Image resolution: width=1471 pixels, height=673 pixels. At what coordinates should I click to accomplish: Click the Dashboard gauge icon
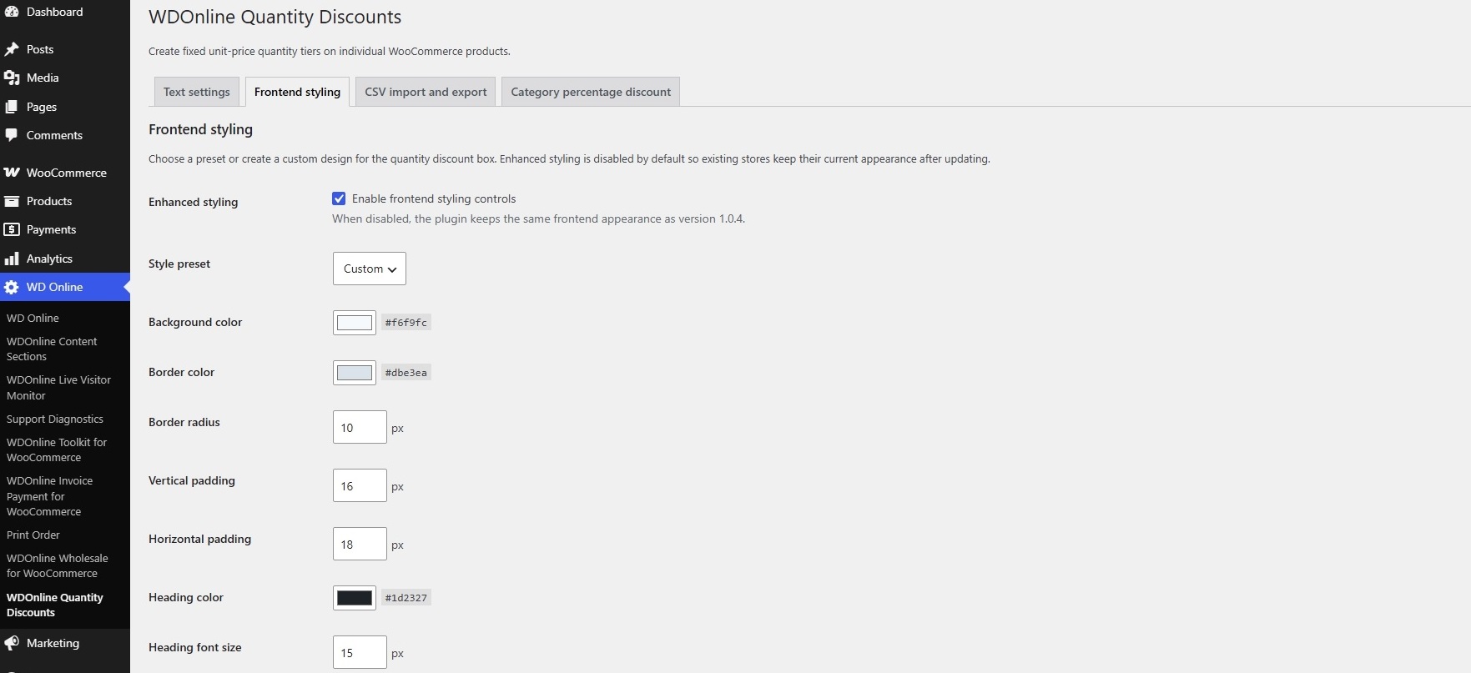point(12,12)
